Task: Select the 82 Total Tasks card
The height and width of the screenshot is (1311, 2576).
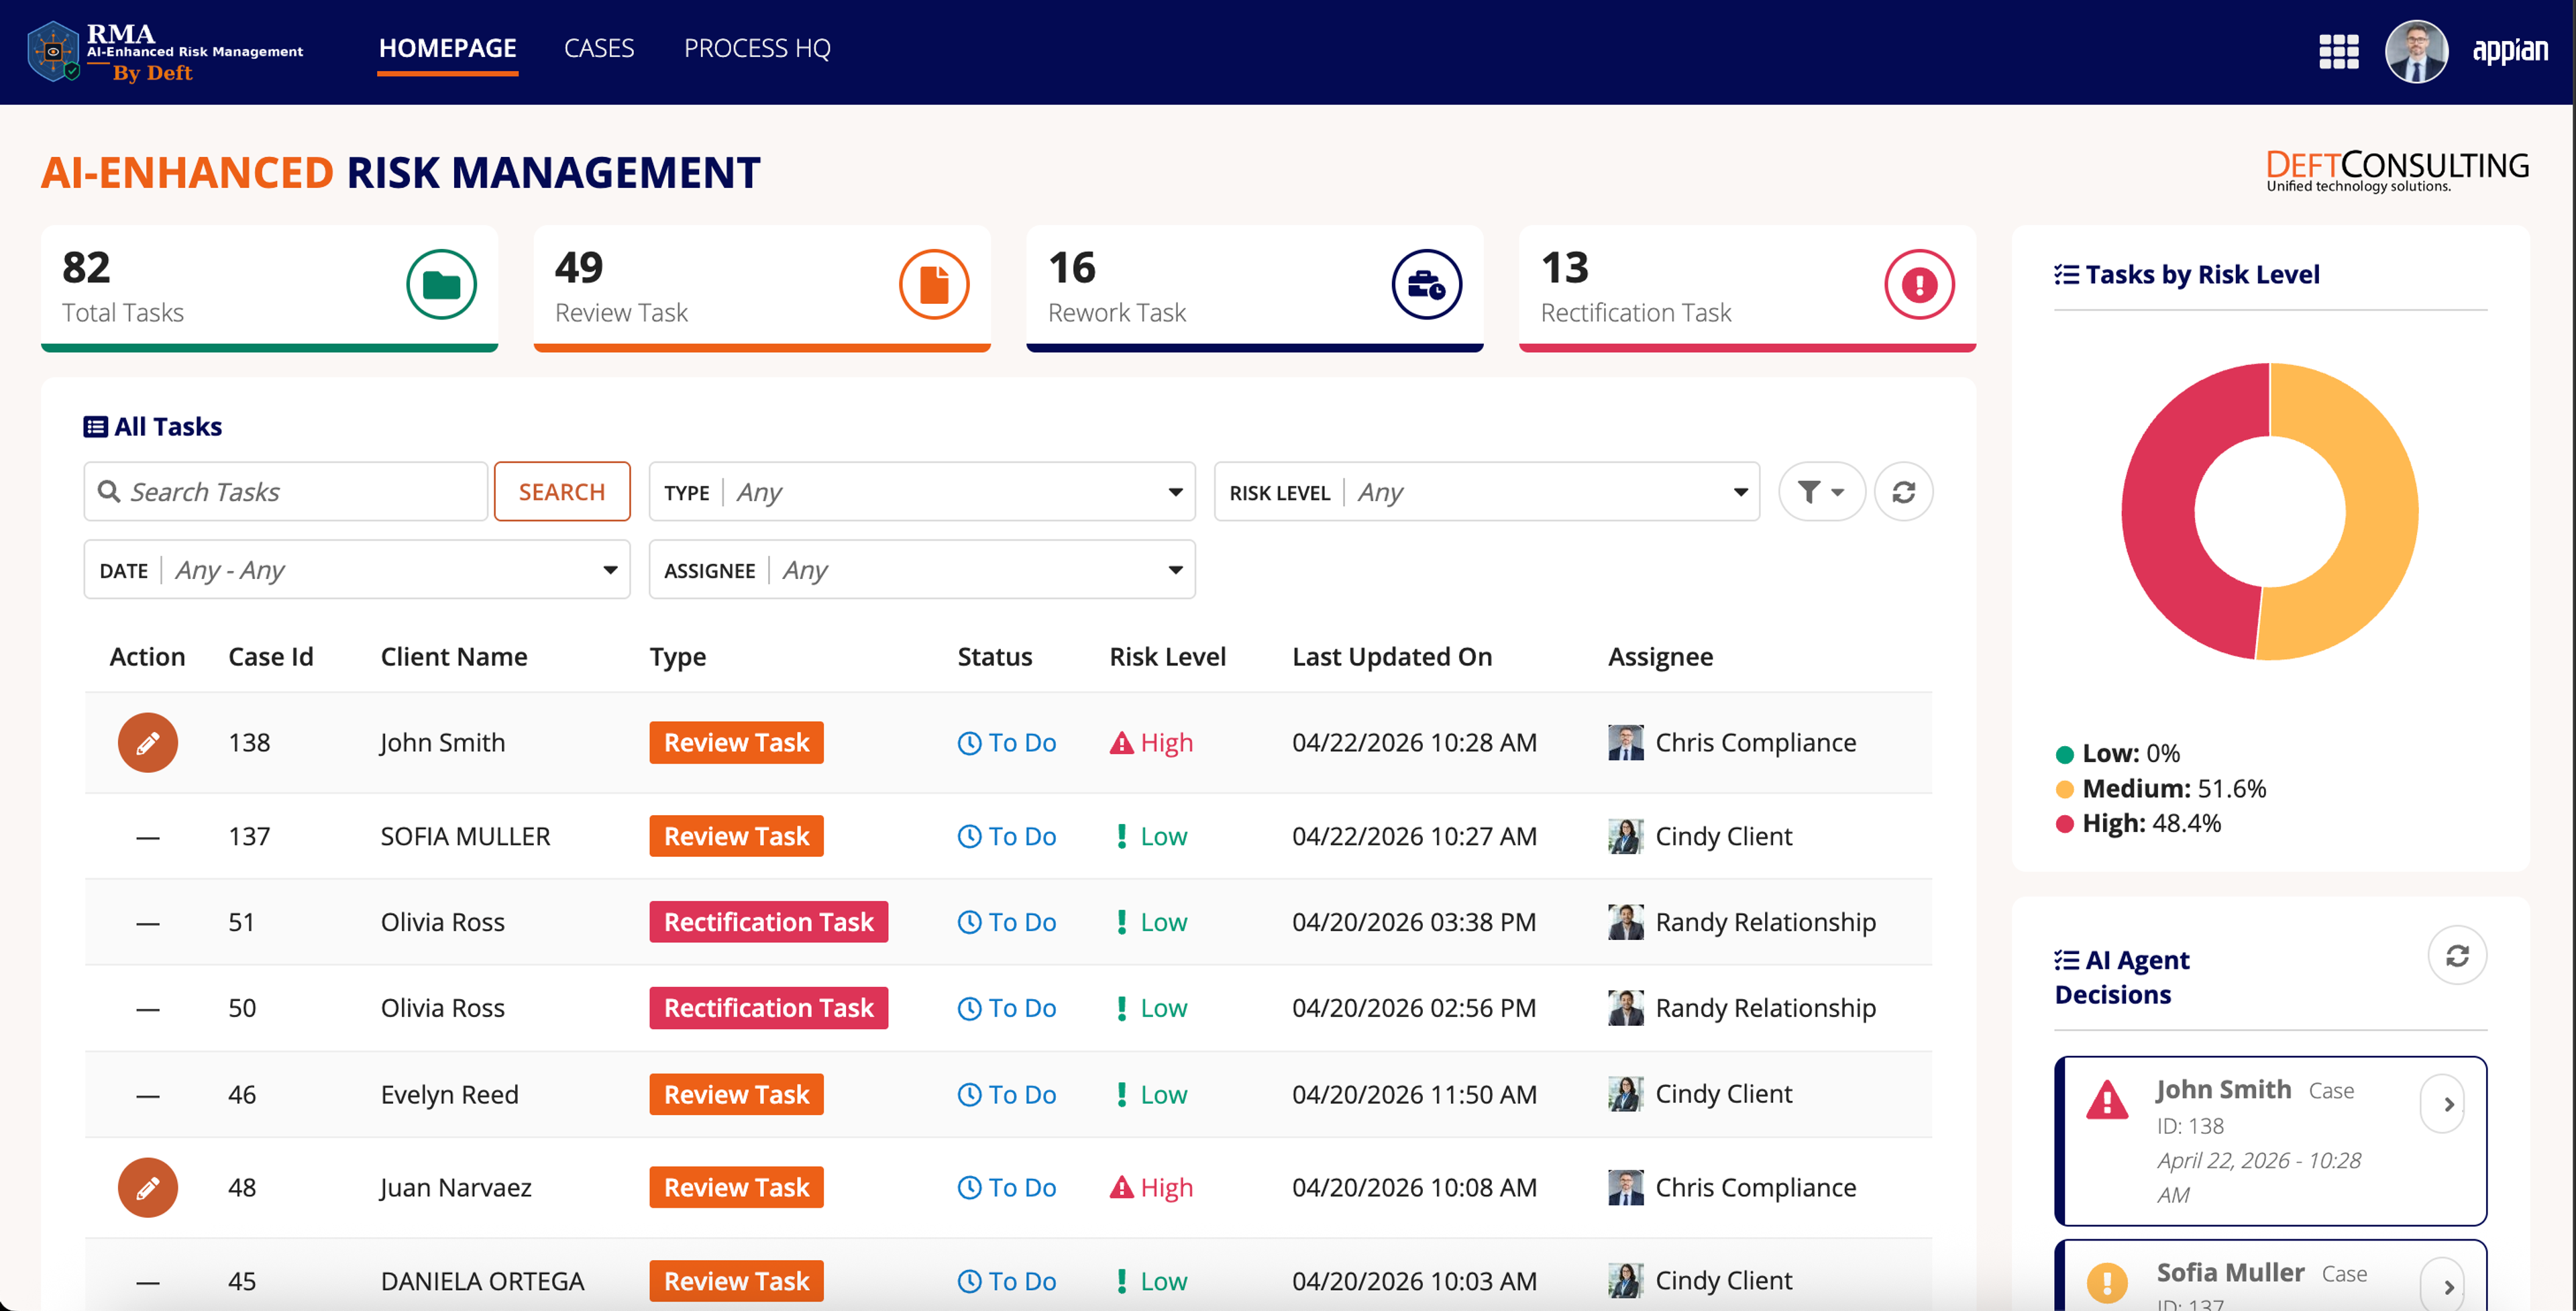Action: point(269,288)
